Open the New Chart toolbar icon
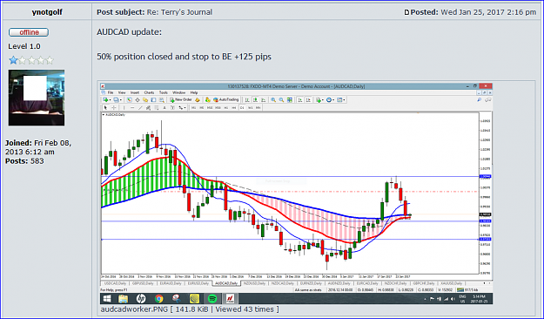The height and width of the screenshot is (319, 544). click(105, 99)
